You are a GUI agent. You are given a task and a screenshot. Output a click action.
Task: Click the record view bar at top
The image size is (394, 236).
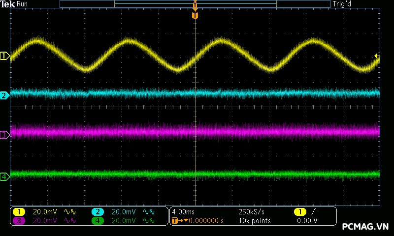pos(195,4)
